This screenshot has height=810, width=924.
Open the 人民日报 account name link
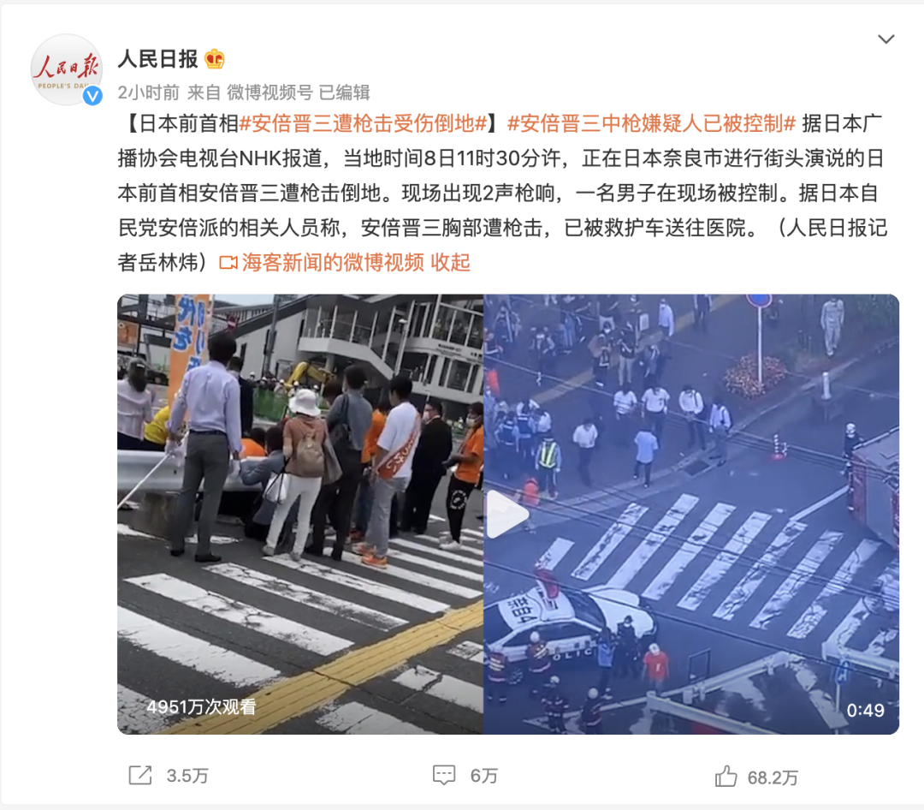(x=158, y=59)
